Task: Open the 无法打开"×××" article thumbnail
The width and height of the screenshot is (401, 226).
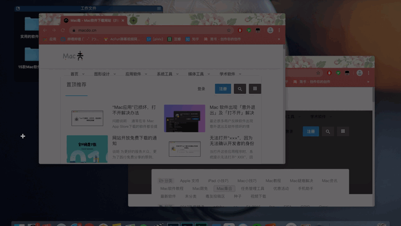Action: (184, 149)
